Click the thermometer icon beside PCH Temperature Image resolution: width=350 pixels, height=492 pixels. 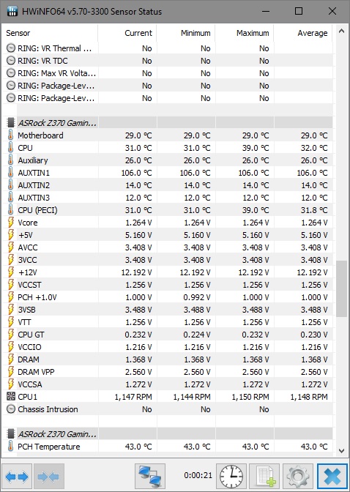coord(11,446)
